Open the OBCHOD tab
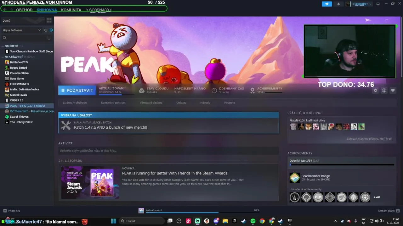403x226 pixels. click(x=24, y=10)
